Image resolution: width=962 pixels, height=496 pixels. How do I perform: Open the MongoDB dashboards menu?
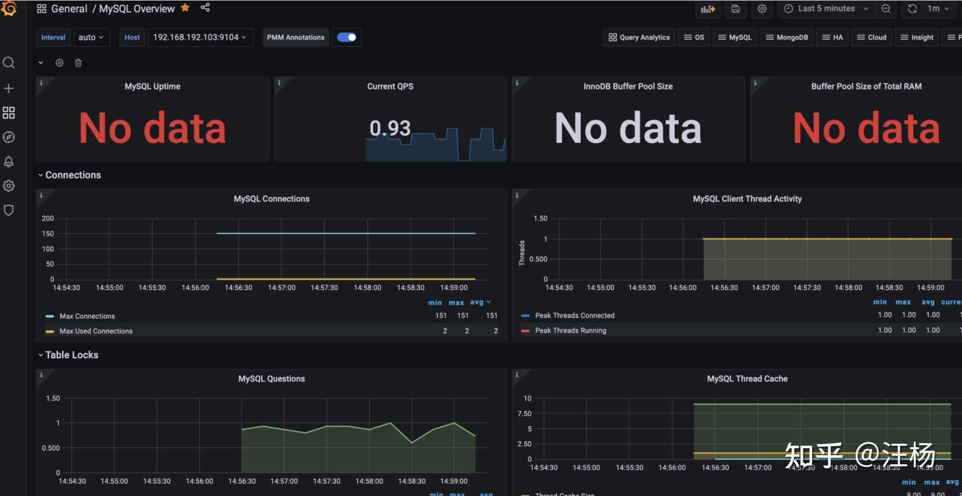(x=787, y=37)
